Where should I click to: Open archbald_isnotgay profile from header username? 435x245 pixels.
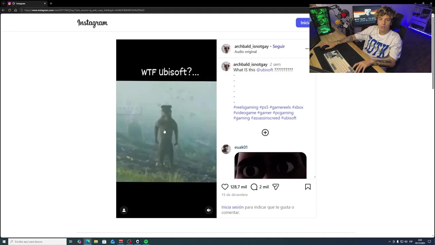pyautogui.click(x=251, y=46)
